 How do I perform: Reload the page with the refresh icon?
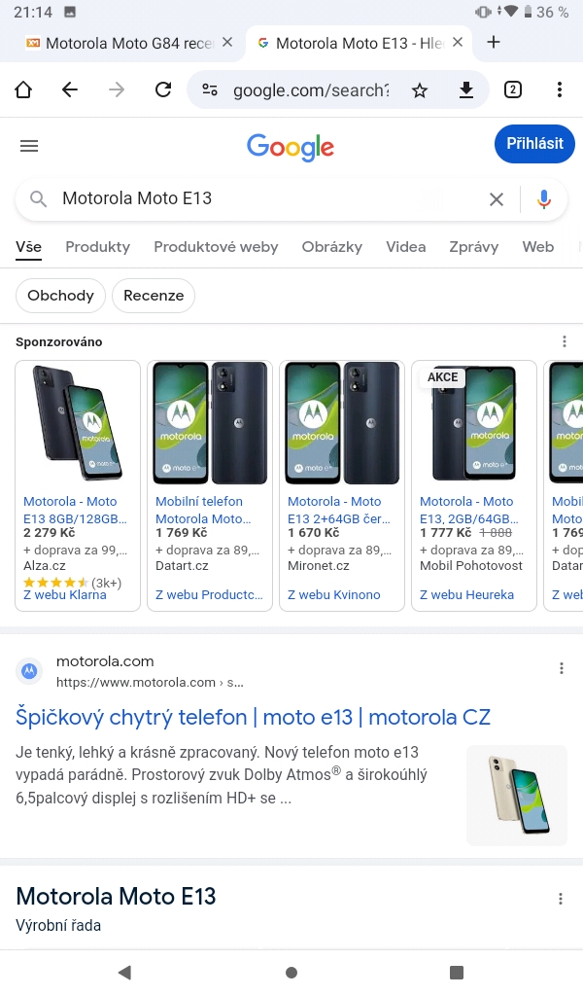[x=163, y=90]
